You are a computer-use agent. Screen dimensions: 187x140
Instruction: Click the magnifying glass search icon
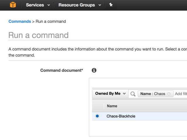[133, 94]
